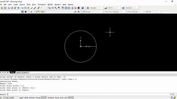Open the ByLayer color control dropdown

point(93,12)
